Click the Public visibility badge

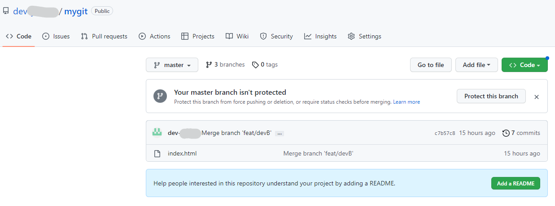click(x=102, y=11)
